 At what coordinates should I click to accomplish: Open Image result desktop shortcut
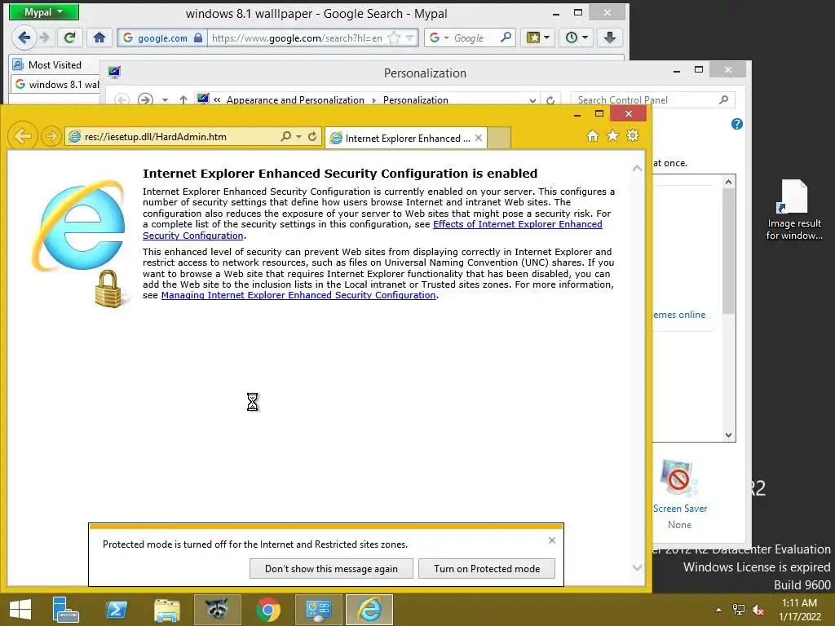794,209
